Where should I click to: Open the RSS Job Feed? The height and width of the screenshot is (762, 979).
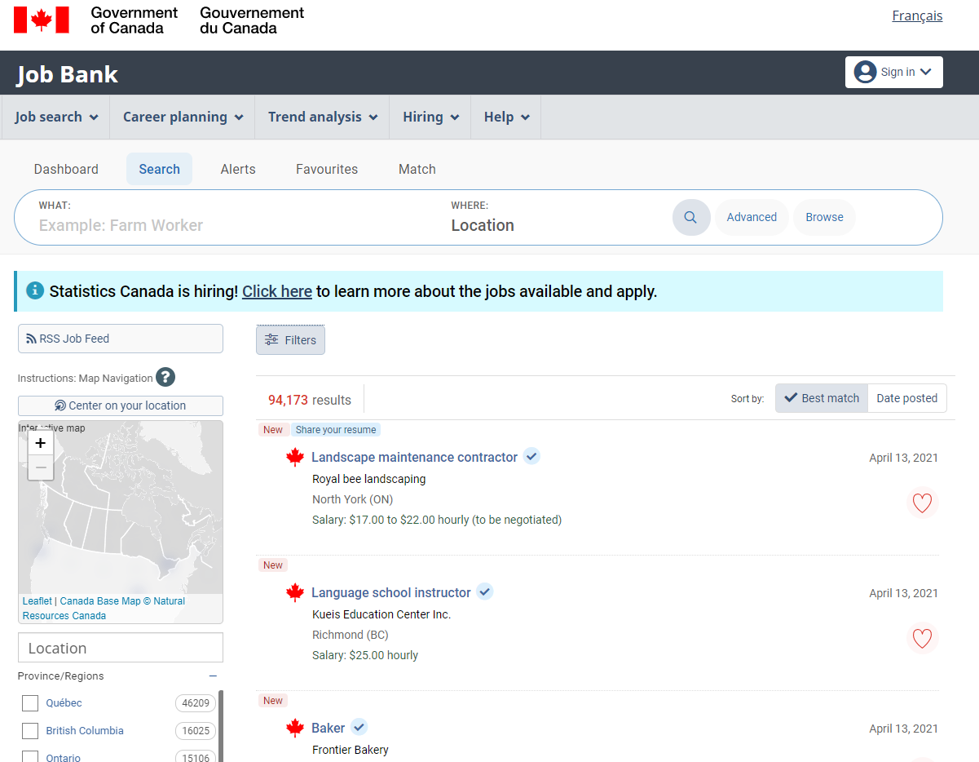click(x=121, y=339)
